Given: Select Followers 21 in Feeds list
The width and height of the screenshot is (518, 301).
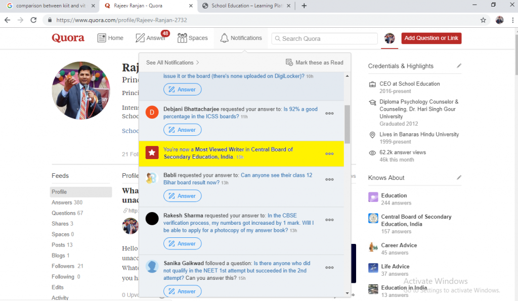Looking at the screenshot, I should [67, 266].
